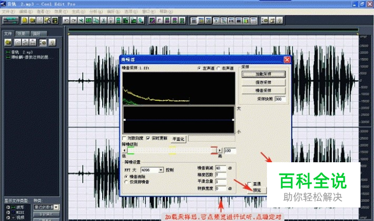Click the Undo arrow toolbar icon
The image size is (374, 221).
[x=66, y=20]
